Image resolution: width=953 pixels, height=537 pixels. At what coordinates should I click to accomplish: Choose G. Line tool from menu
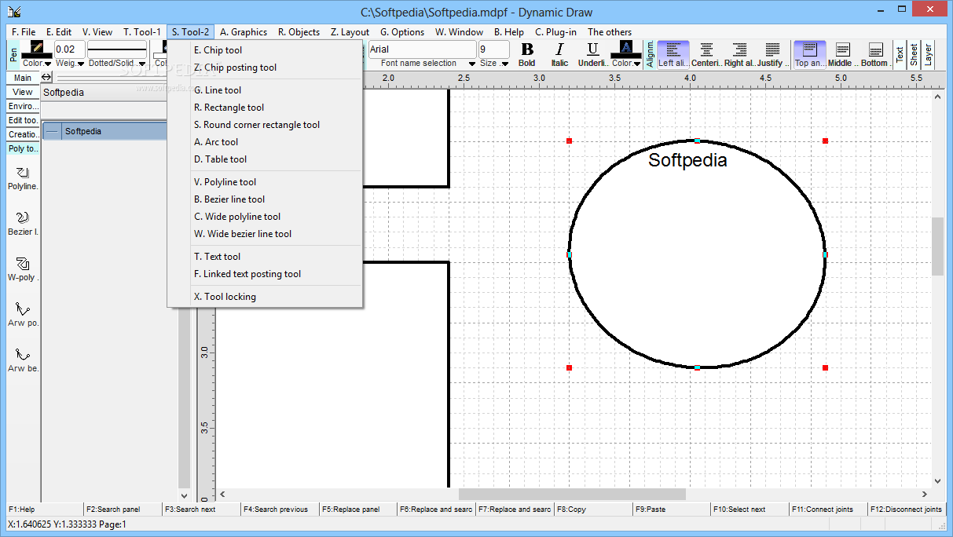(265, 90)
